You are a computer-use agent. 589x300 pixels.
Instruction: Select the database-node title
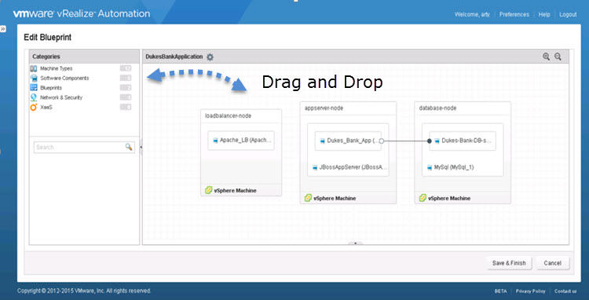click(x=437, y=108)
